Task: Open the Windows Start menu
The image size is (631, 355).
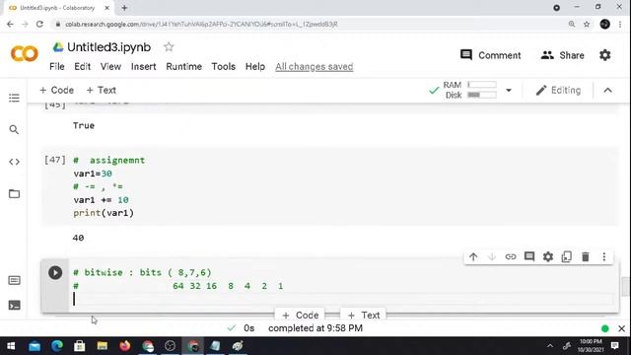Action: tap(11, 346)
